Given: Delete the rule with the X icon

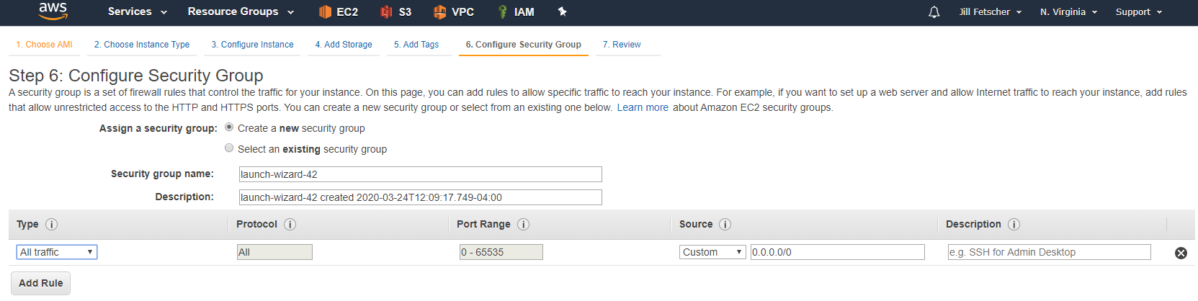Looking at the screenshot, I should coord(1181,253).
